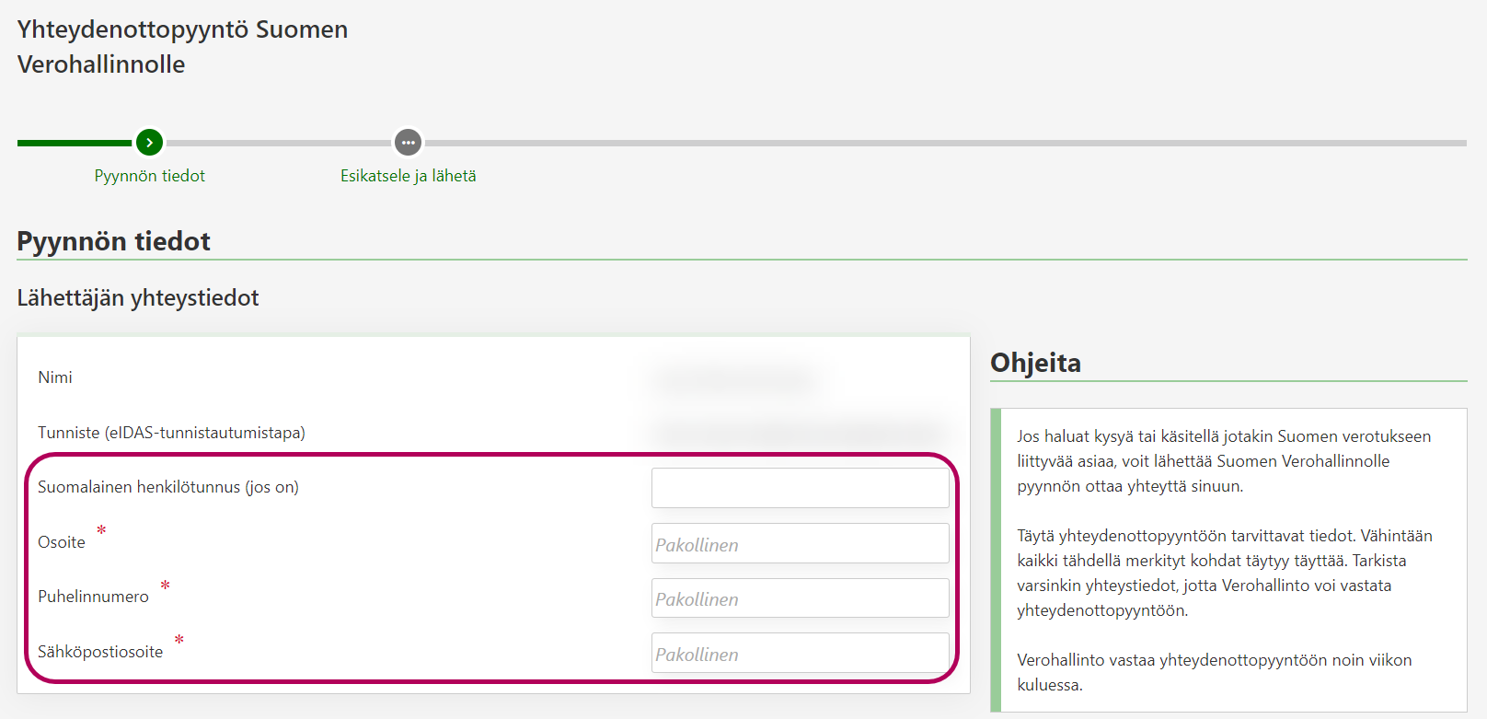Open the Pyynnön tiedot step label
This screenshot has width=1487, height=719.
[149, 176]
